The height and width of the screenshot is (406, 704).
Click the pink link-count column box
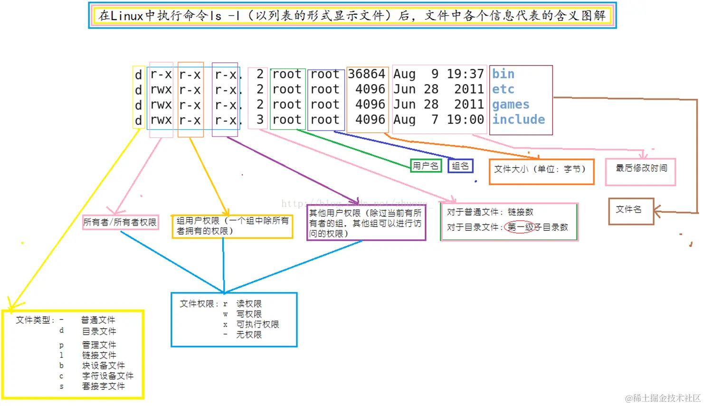tap(258, 97)
